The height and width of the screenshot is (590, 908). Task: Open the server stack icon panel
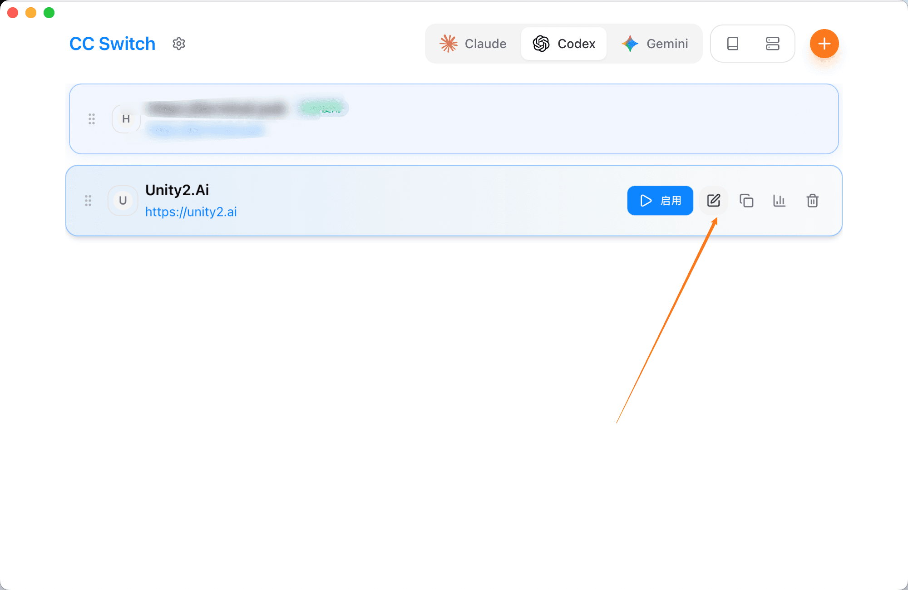(772, 44)
